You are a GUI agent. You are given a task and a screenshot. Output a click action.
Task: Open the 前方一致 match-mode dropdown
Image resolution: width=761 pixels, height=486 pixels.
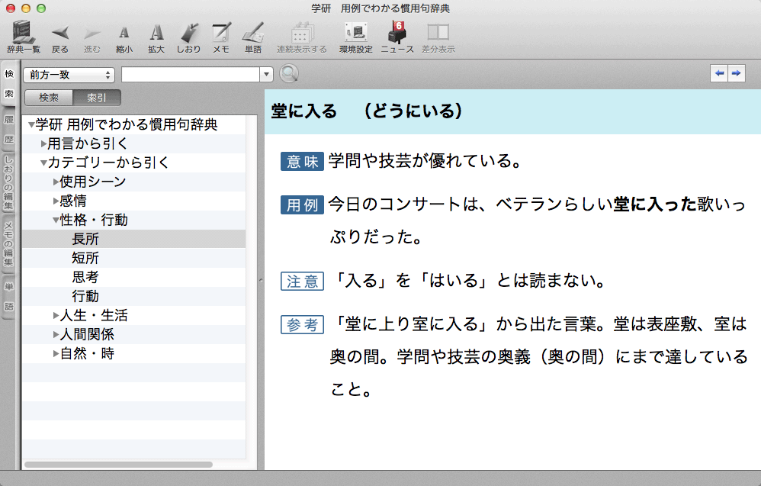[x=69, y=75]
